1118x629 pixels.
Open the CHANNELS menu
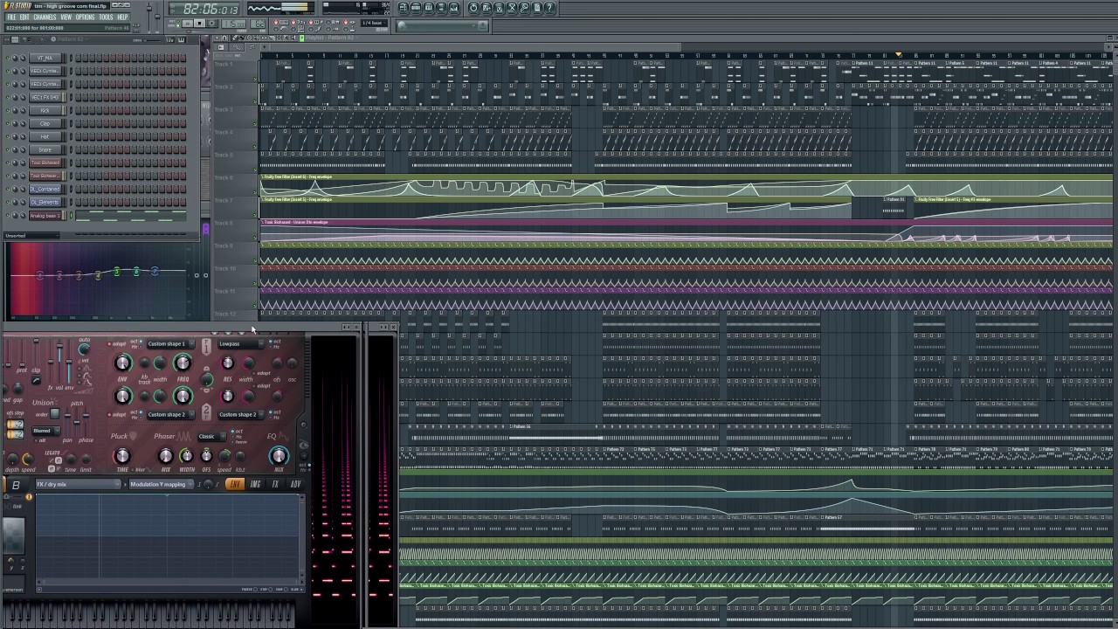(45, 17)
